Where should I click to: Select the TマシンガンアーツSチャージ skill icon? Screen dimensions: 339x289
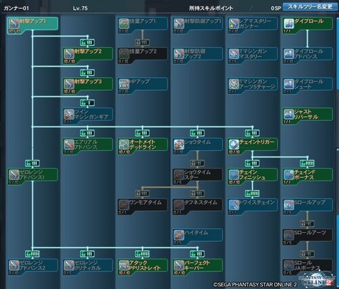(x=234, y=84)
